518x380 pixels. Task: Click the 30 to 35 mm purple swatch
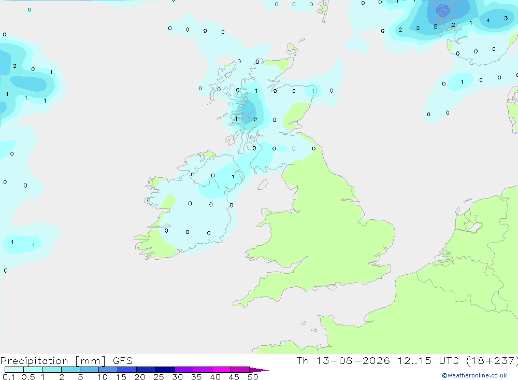[x=184, y=370]
